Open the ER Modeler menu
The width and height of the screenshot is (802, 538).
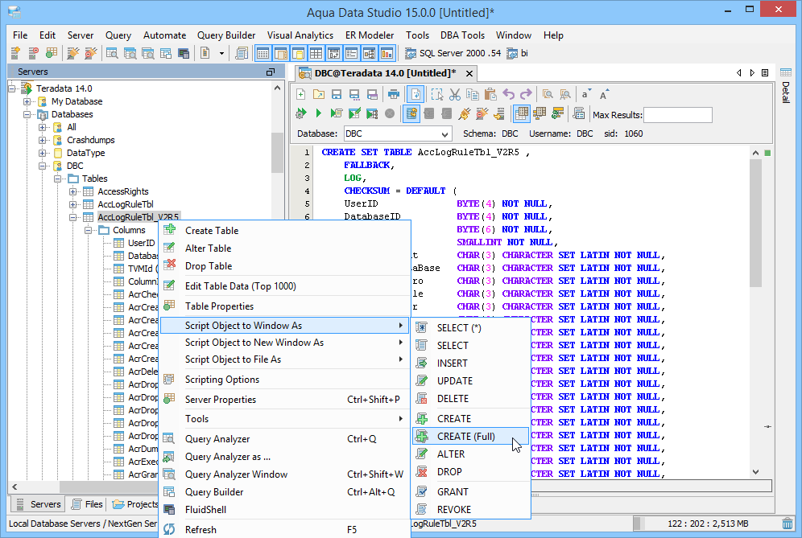370,35
